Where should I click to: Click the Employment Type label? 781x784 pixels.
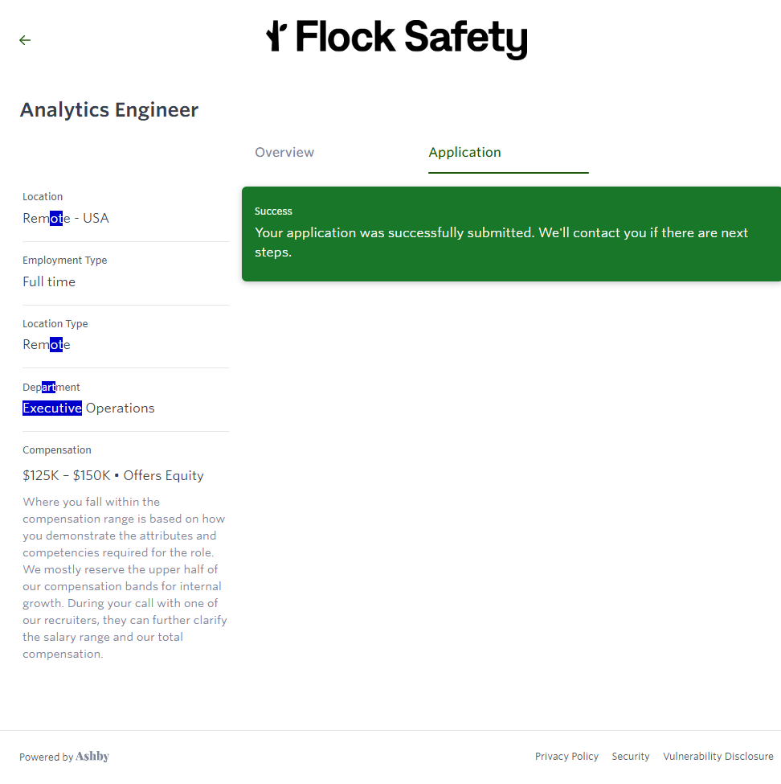pyautogui.click(x=64, y=261)
